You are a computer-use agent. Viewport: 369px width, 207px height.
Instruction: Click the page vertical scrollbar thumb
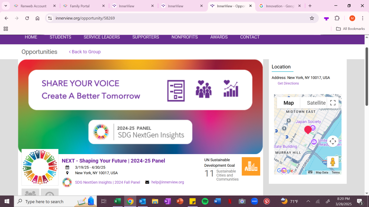pyautogui.click(x=367, y=76)
